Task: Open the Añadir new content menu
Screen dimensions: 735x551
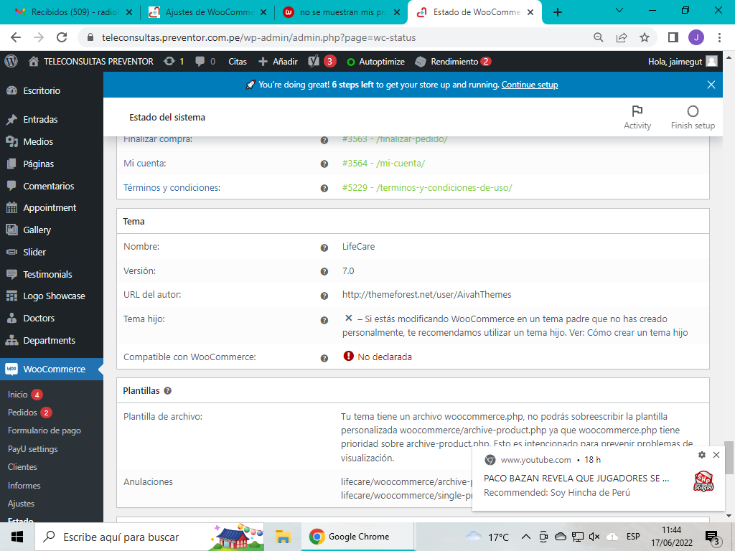Action: [x=278, y=62]
